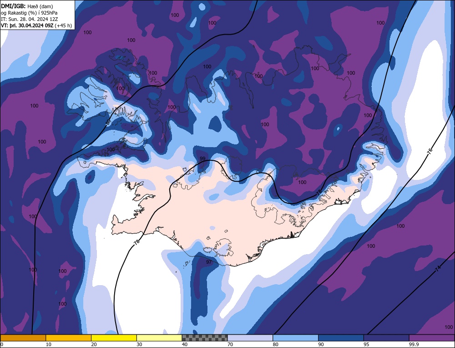Click the orange 10–20 legend swatch
The width and height of the screenshot is (455, 348).
click(x=69, y=338)
